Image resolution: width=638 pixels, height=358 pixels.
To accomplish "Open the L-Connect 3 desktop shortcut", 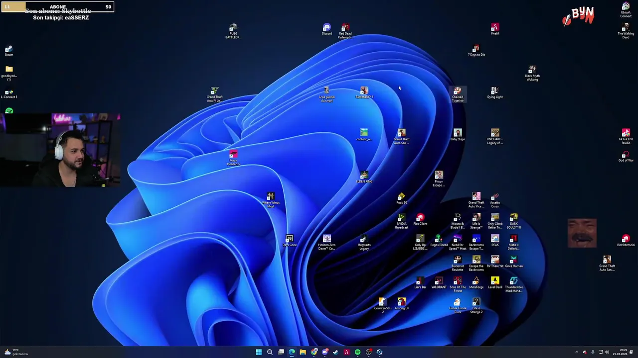I will [9, 94].
